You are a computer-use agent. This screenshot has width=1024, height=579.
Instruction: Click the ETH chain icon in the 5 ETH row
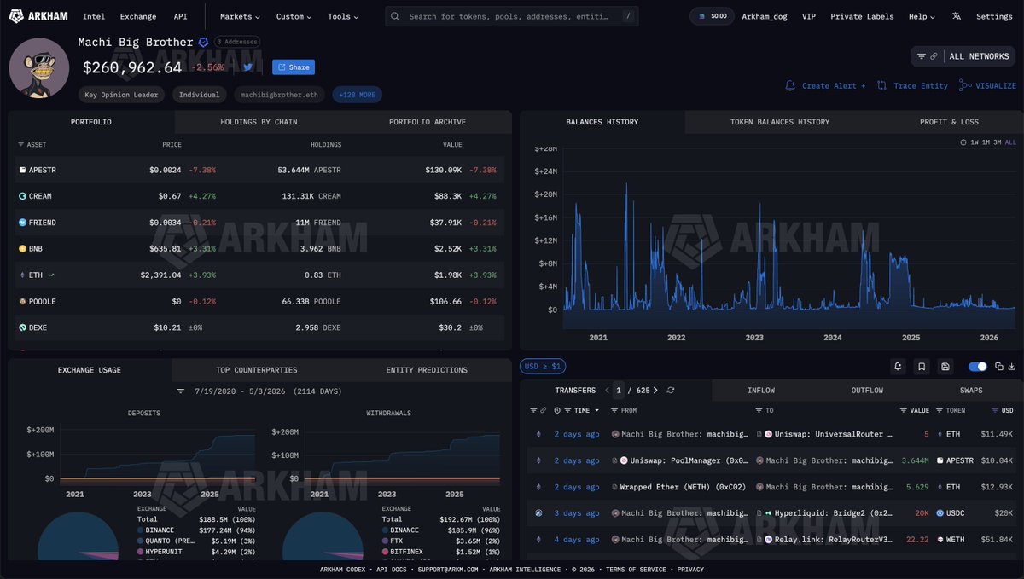[538, 434]
